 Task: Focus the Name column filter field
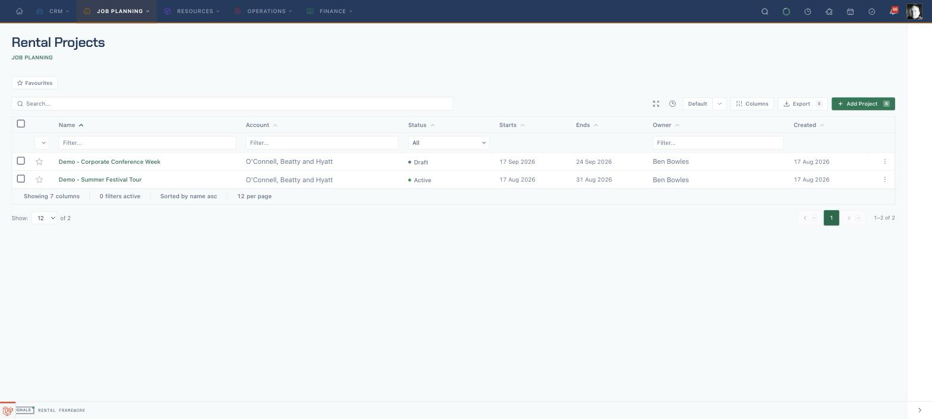click(x=147, y=142)
